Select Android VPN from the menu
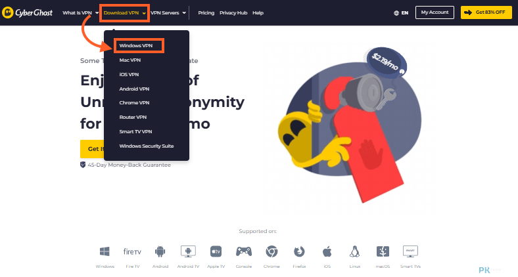This screenshot has width=518, height=277. [134, 89]
